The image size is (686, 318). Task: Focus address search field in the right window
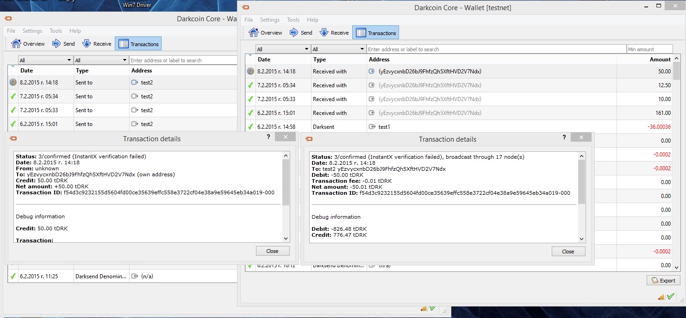tap(496, 49)
